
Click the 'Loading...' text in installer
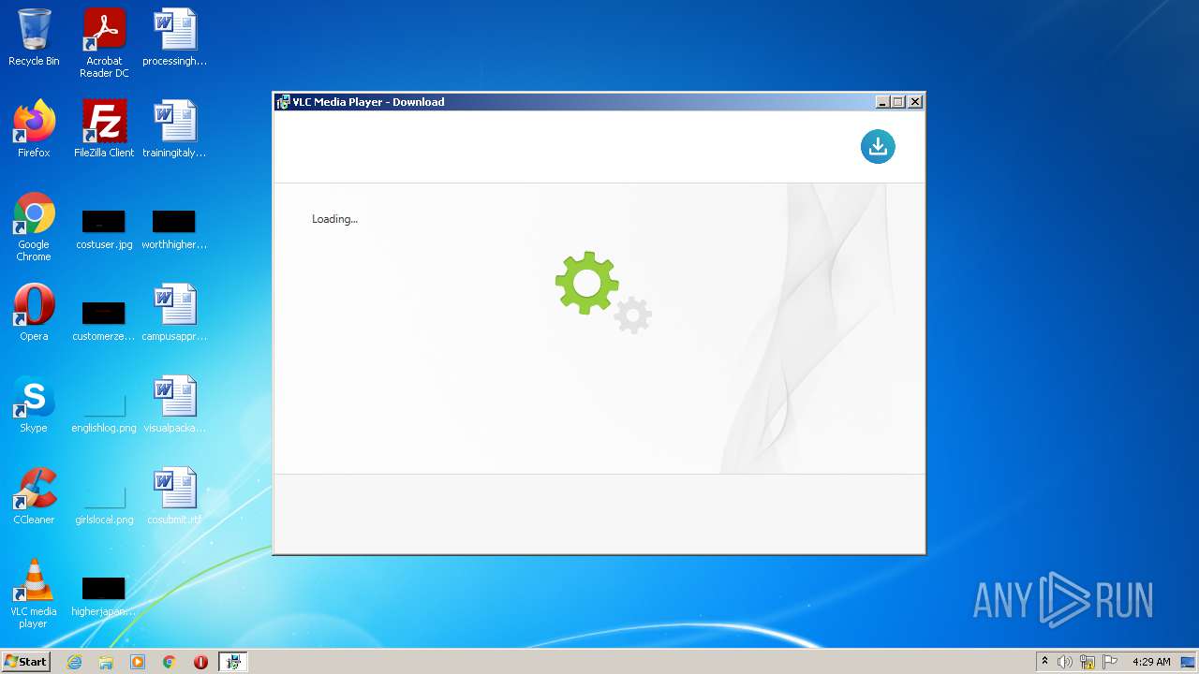(334, 219)
